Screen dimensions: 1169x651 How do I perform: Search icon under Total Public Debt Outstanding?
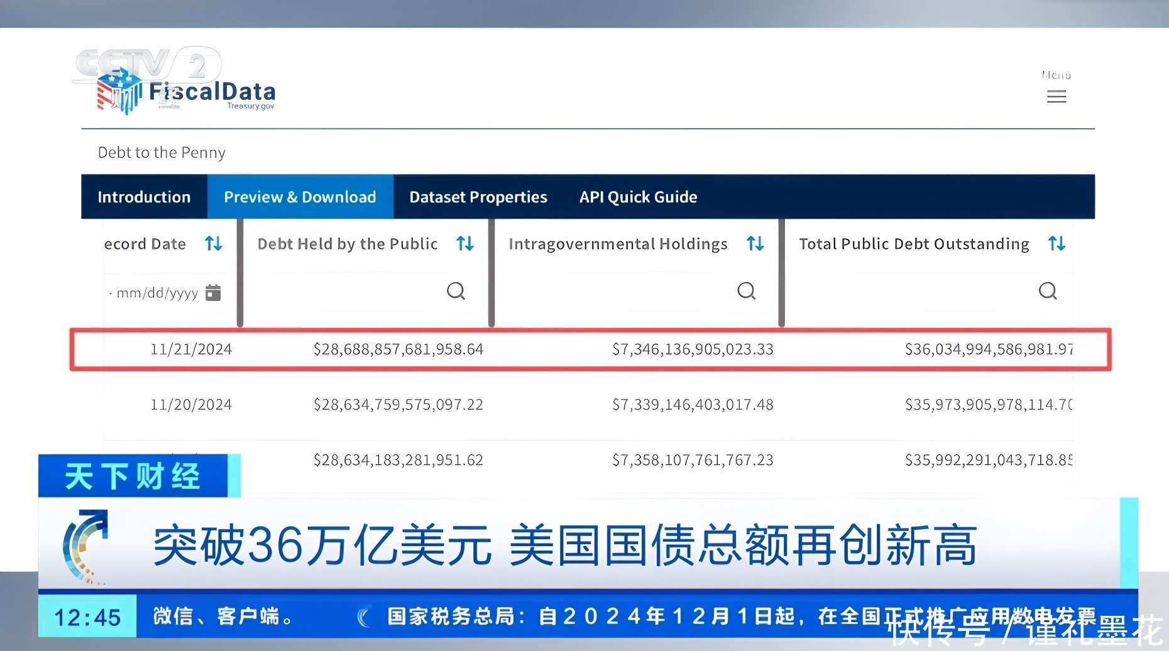tap(1047, 291)
